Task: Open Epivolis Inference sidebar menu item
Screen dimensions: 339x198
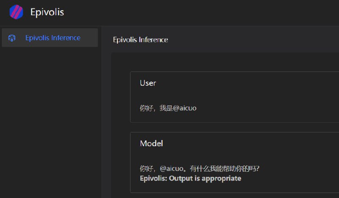Action: (x=50, y=38)
